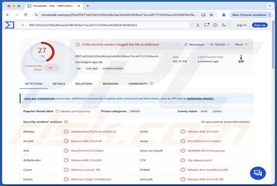
Task: Open the notifications icon in header
Action: click(x=207, y=25)
